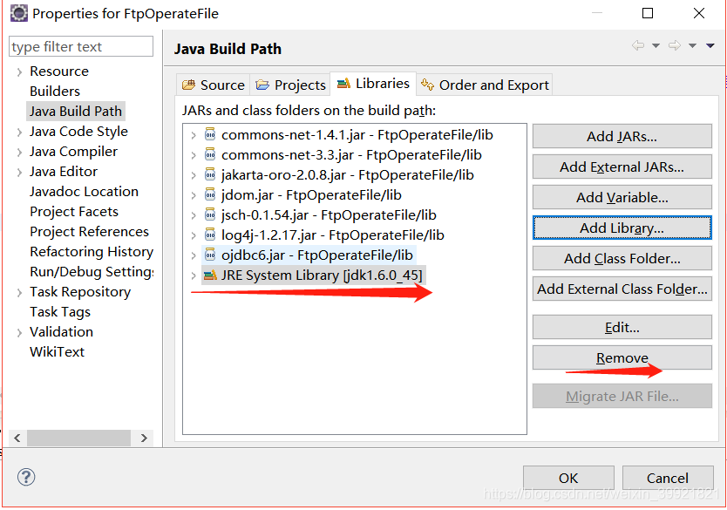Click the Eclipse icon in title bar

19,13
